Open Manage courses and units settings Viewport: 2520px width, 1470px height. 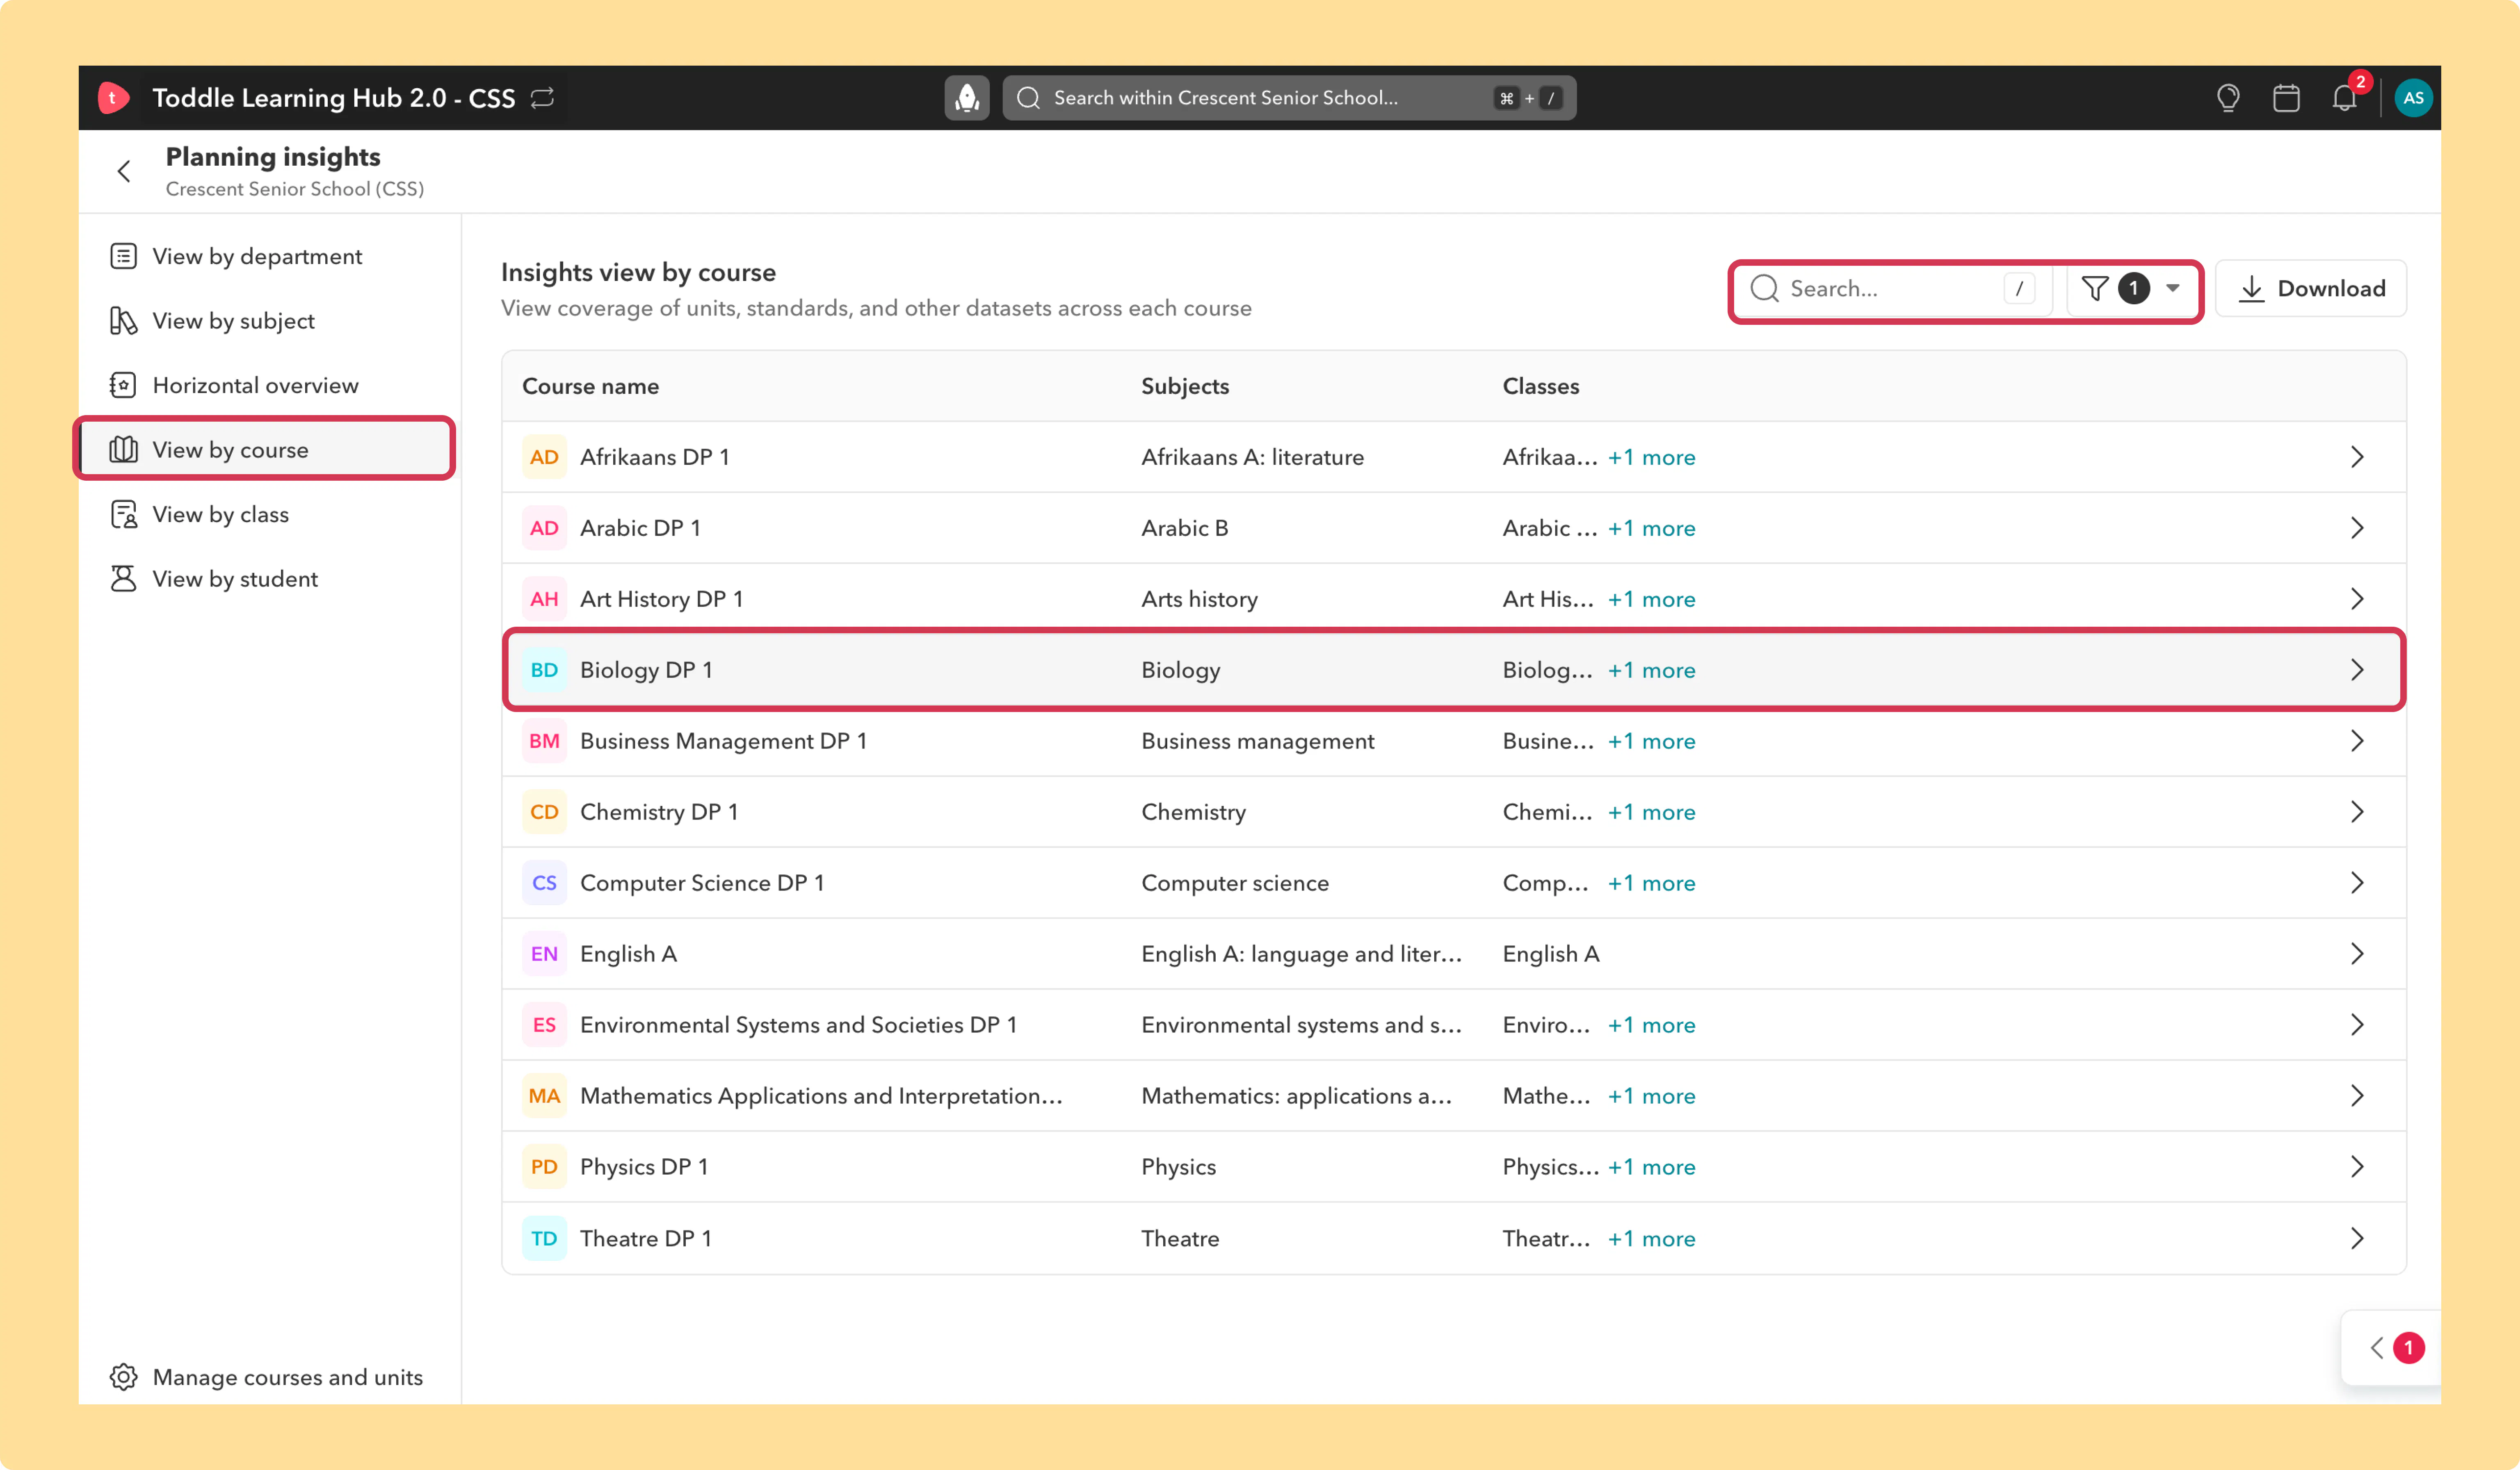[x=266, y=1377]
